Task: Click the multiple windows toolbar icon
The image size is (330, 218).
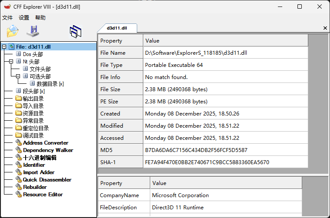Action: click(x=76, y=32)
